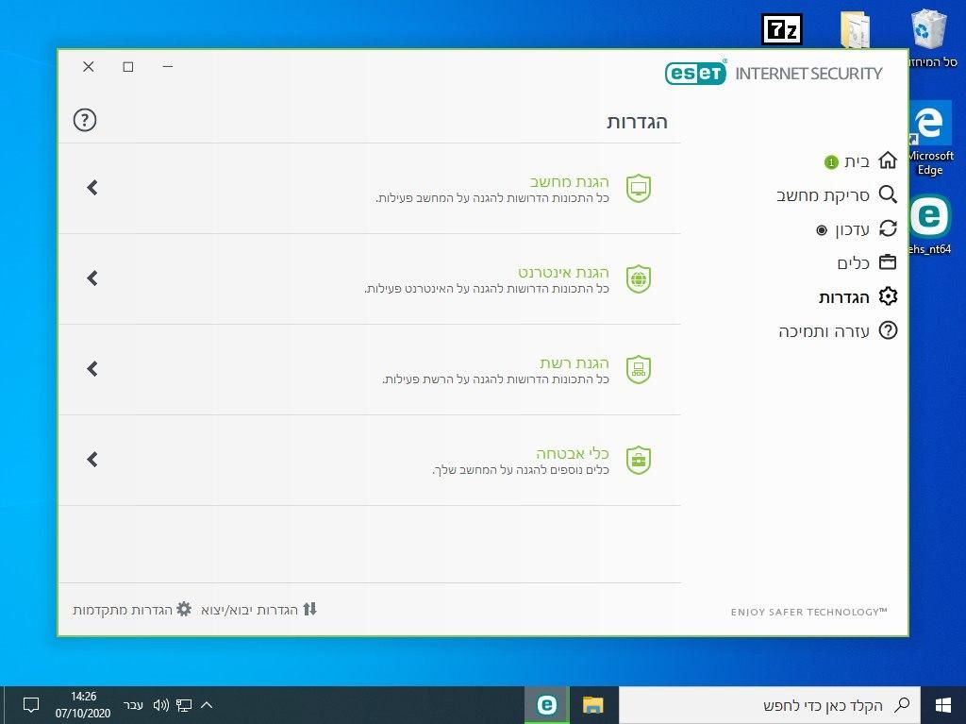Viewport: 966px width, 724px height.
Task: Click the description 'כל התכונות הדרושות להגנה על הרשת פעילות.'
Action: [x=495, y=379]
